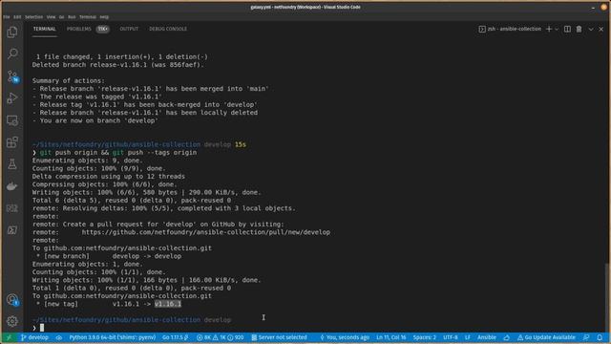This screenshot has height=344, width=611.
Task: Collapse the panel with the chevron
Action: [x=591, y=29]
